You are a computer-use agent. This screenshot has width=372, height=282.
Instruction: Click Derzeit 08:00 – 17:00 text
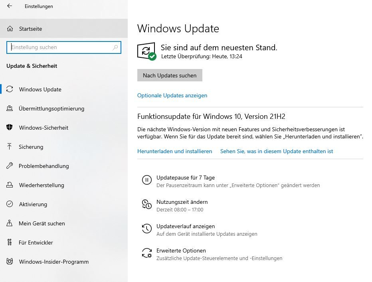pyautogui.click(x=180, y=210)
